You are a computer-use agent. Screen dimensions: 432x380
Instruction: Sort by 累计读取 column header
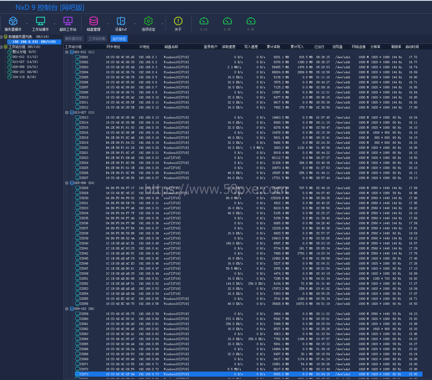277,47
